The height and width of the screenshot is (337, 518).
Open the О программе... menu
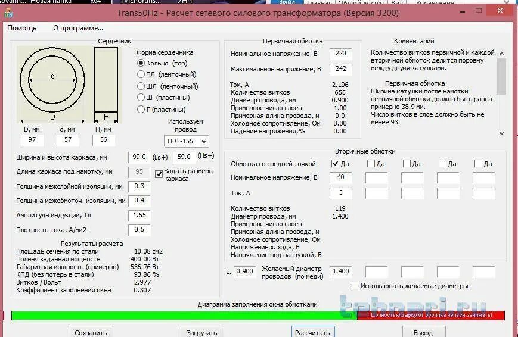(78, 28)
